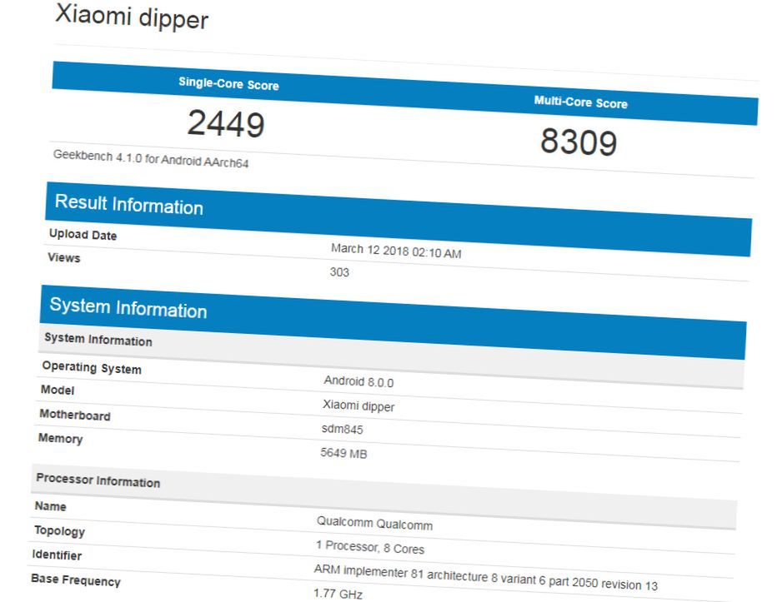
Task: Click the Upload Date label
Action: (83, 235)
